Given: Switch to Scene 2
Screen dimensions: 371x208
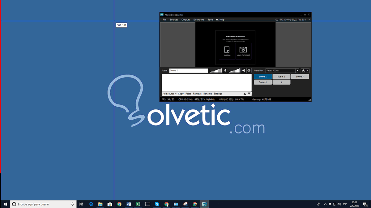Looking at the screenshot, I should [x=281, y=77].
